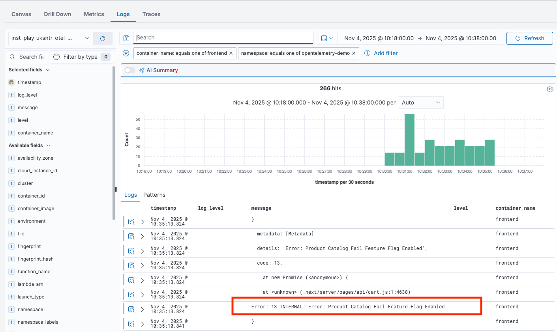Click the Refresh button
The width and height of the screenshot is (557, 332).
click(529, 38)
